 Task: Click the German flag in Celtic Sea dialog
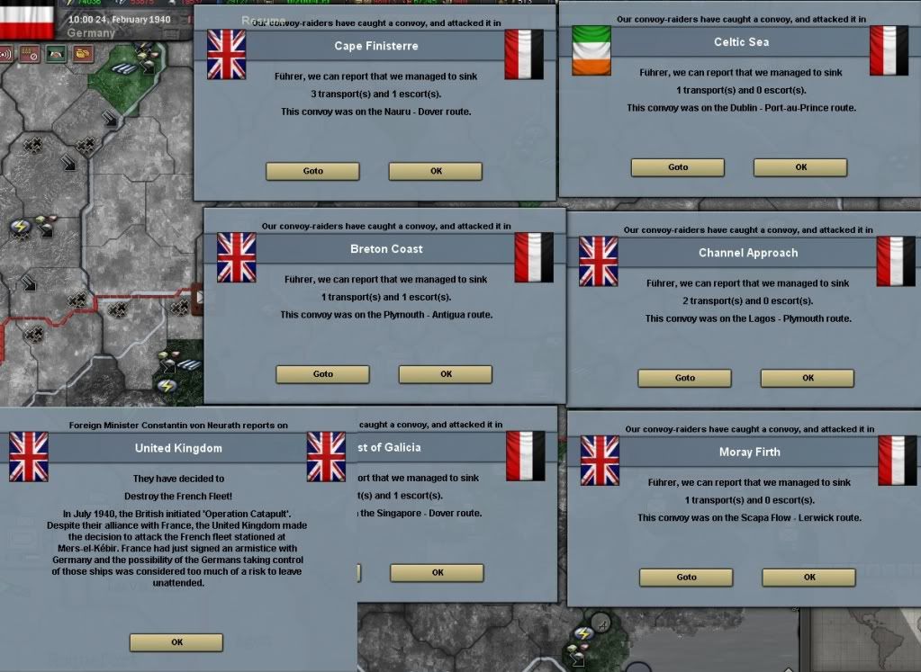click(889, 50)
